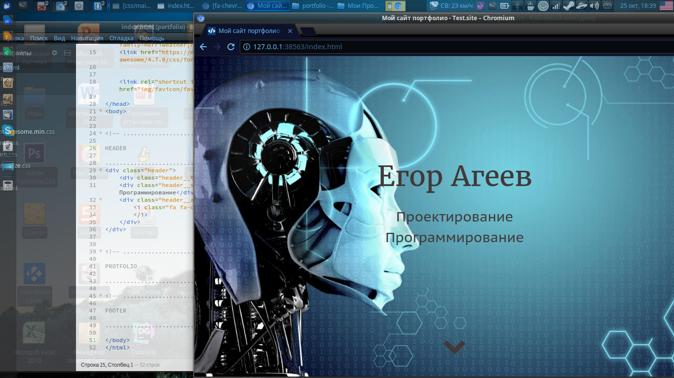The width and height of the screenshot is (674, 378).
Task: Click the back navigation arrow in Chromium
Action: (x=203, y=47)
